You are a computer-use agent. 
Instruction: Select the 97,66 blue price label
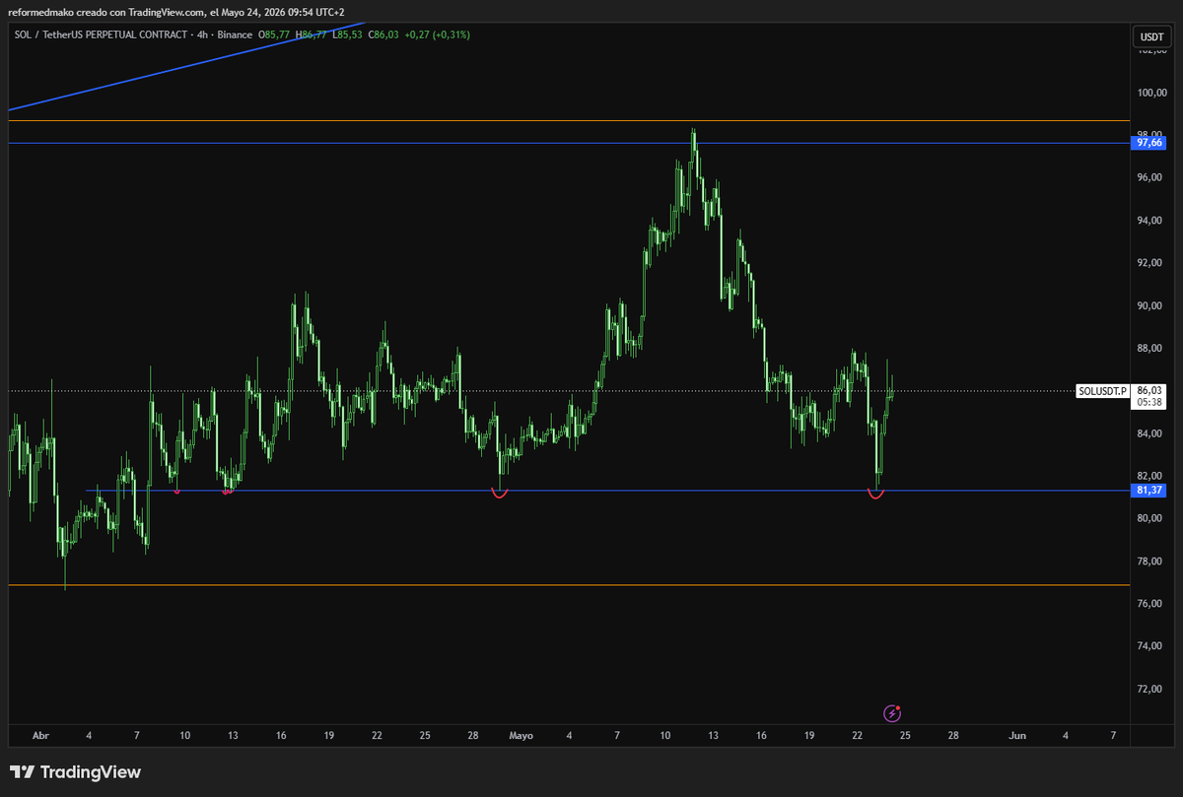tap(1150, 143)
